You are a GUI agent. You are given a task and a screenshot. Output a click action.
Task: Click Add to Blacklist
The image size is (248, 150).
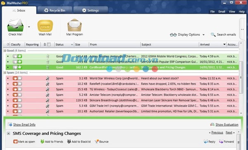click(x=79, y=142)
